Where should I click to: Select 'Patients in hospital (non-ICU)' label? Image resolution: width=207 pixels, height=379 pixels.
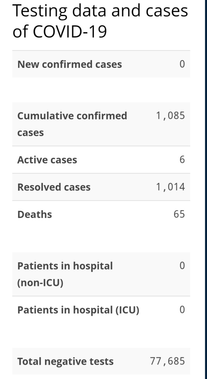pyautogui.click(x=65, y=274)
